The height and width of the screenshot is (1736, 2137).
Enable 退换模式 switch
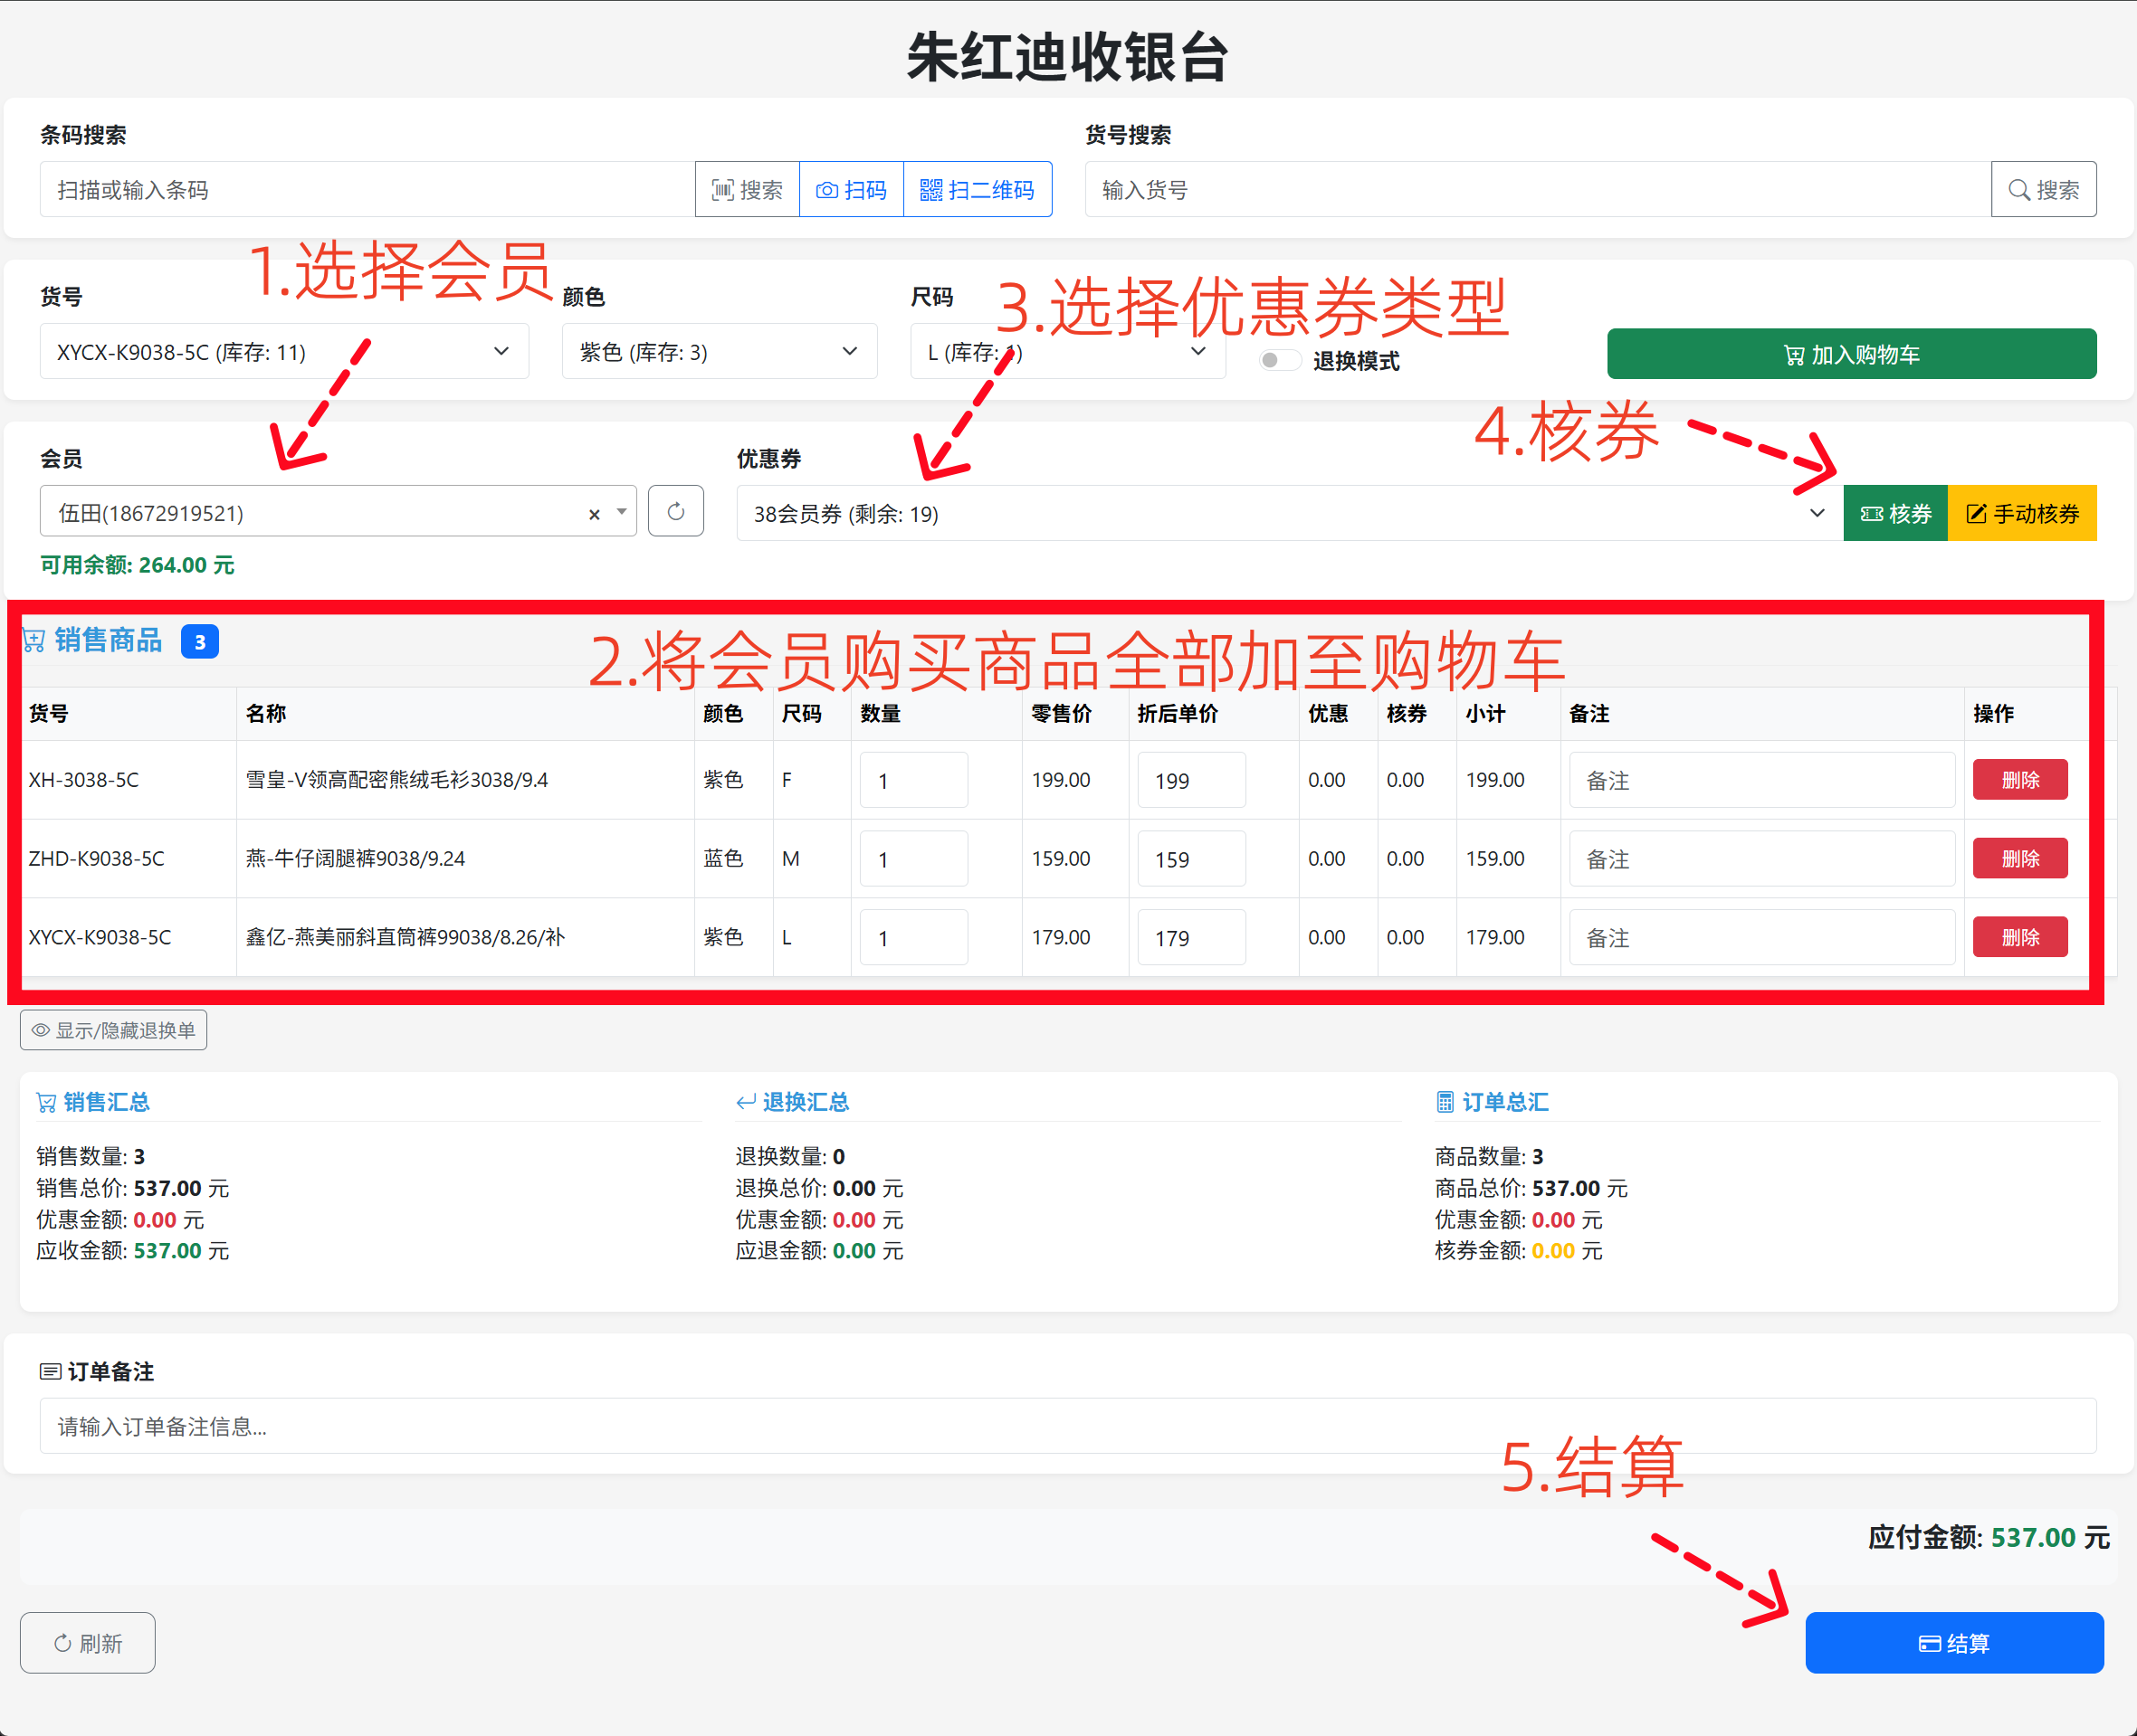[1279, 359]
